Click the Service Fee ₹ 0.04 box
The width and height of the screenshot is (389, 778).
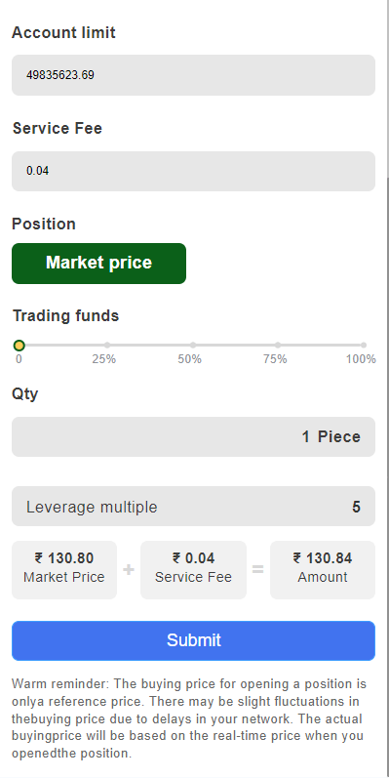coord(193,570)
